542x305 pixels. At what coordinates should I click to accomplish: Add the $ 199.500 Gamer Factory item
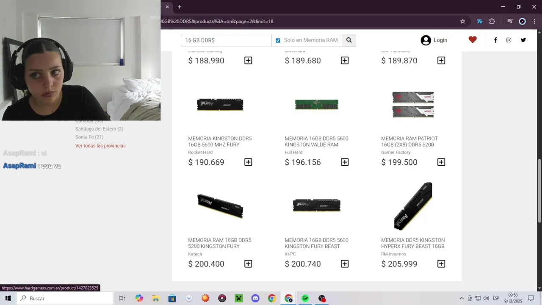click(x=441, y=162)
